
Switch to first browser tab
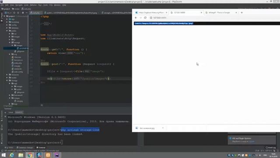(x=151, y=13)
